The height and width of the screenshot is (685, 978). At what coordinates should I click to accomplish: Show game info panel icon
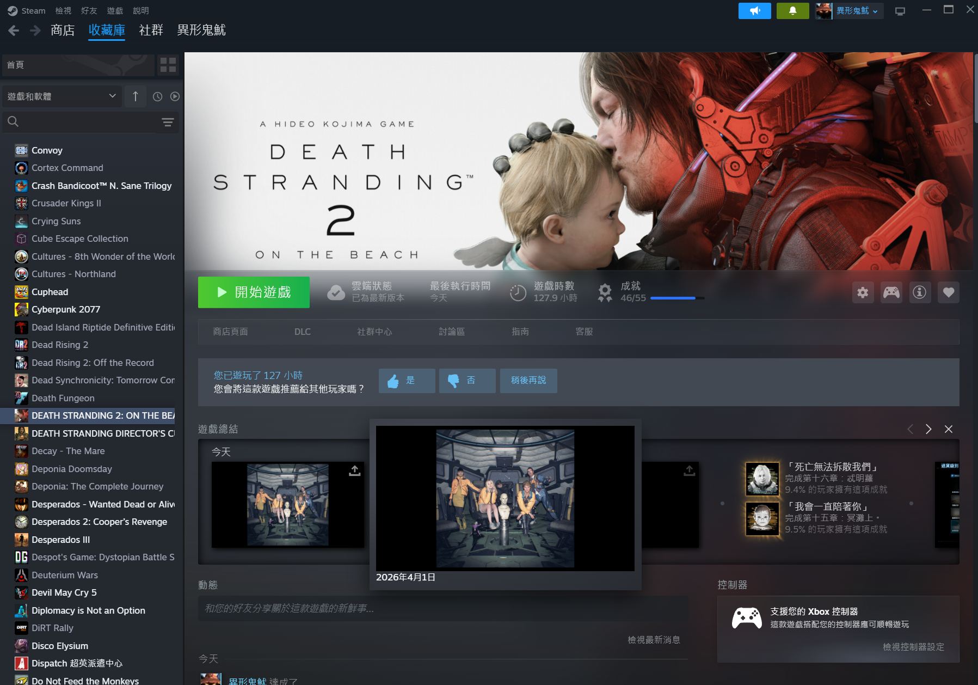(919, 292)
